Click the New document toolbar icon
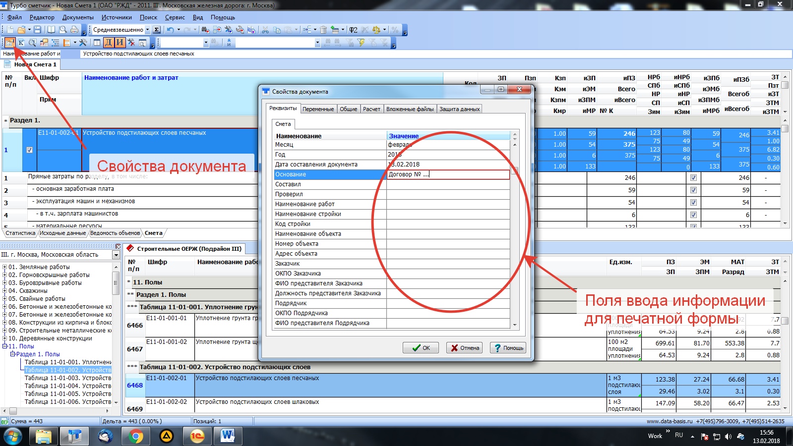Screen dimensions: 793x446 click(x=10, y=30)
